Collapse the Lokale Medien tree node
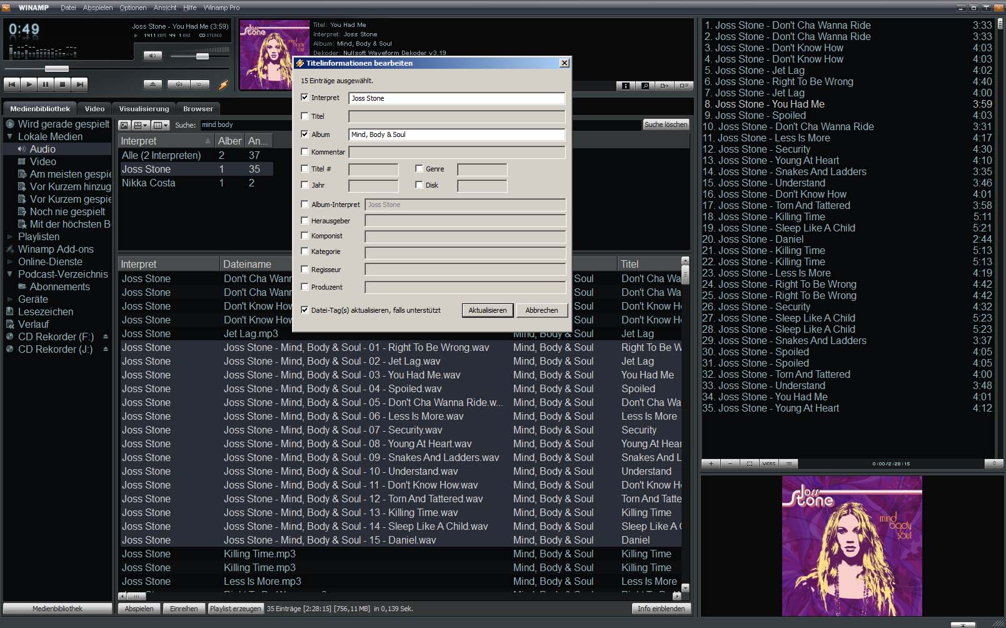The image size is (1006, 628). (x=10, y=136)
